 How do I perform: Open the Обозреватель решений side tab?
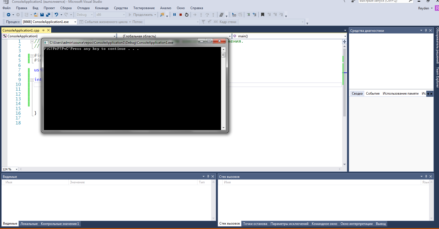[x=437, y=45]
